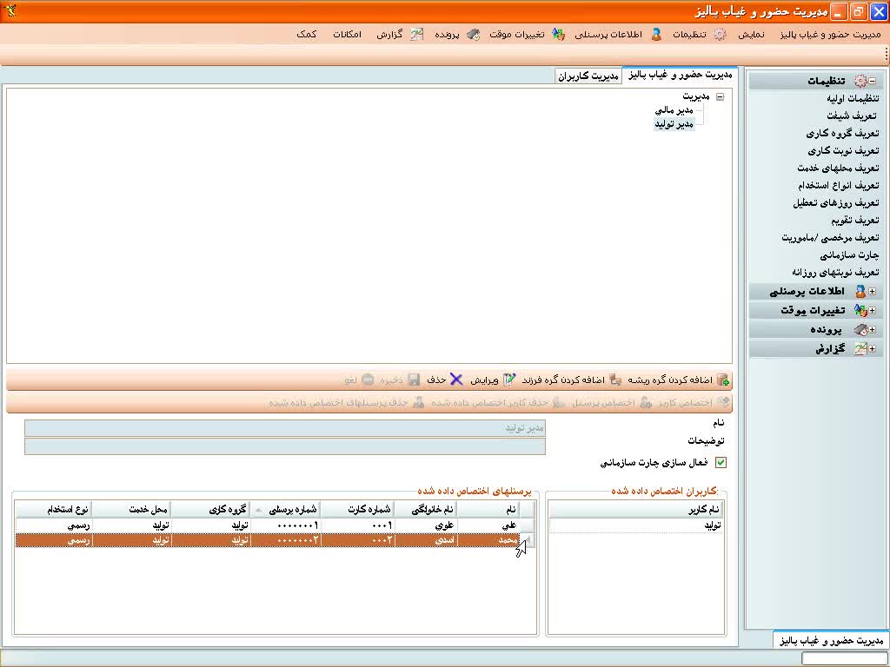This screenshot has height=667, width=890.
Task: Expand the تغییرات موقت sidebar section
Action: click(x=872, y=311)
